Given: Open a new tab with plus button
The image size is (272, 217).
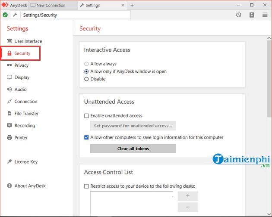Looking at the screenshot, I should pyautogui.click(x=132, y=5).
